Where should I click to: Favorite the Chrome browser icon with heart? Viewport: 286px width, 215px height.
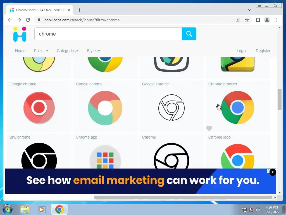(209, 128)
